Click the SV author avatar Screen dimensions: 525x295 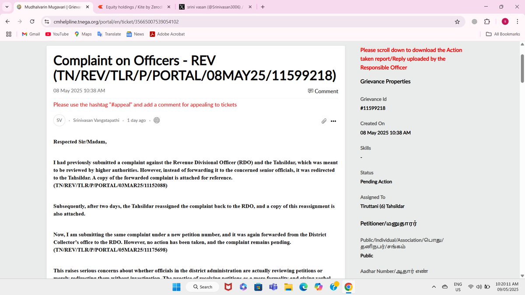[x=59, y=120]
